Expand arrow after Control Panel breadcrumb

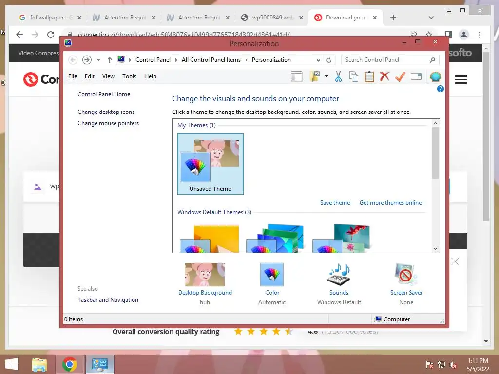(x=176, y=60)
